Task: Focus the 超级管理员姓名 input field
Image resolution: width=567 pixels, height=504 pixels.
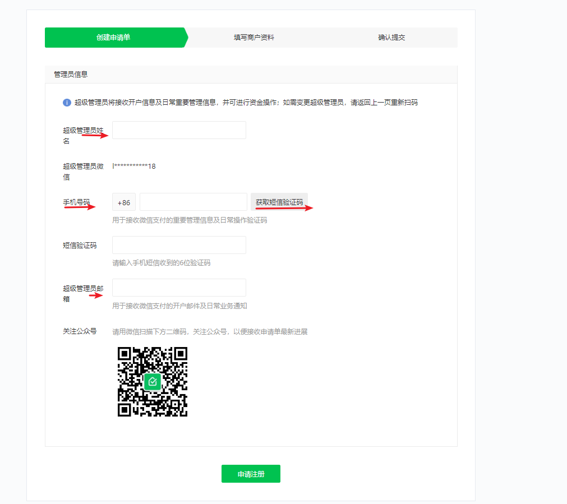Action: (179, 130)
